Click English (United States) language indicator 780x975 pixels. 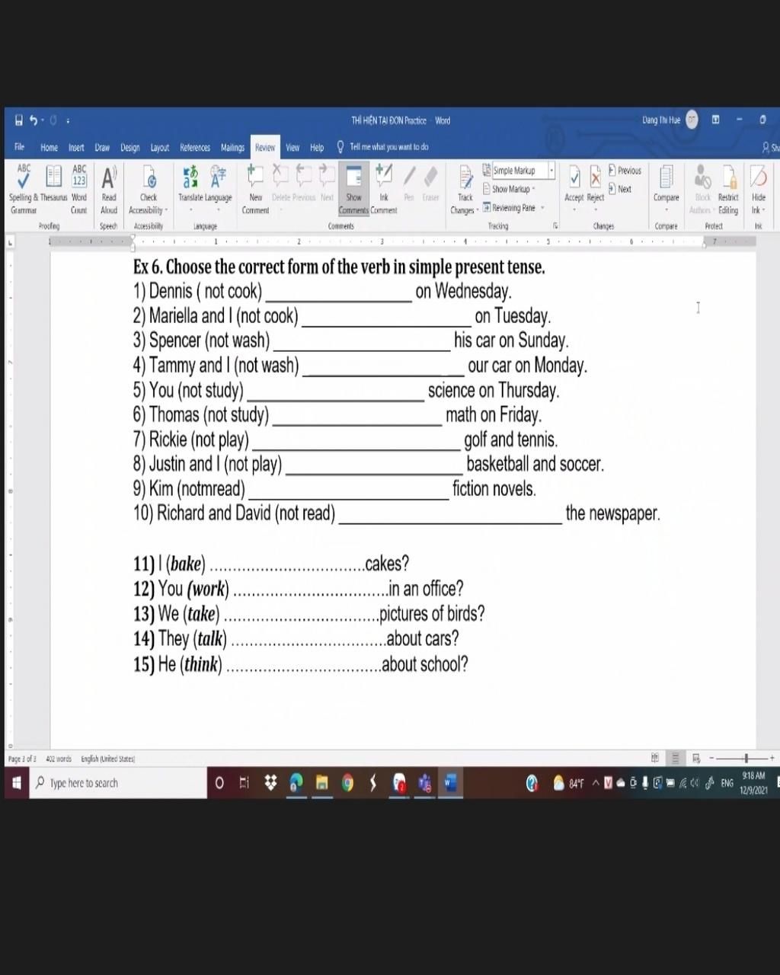tap(107, 759)
